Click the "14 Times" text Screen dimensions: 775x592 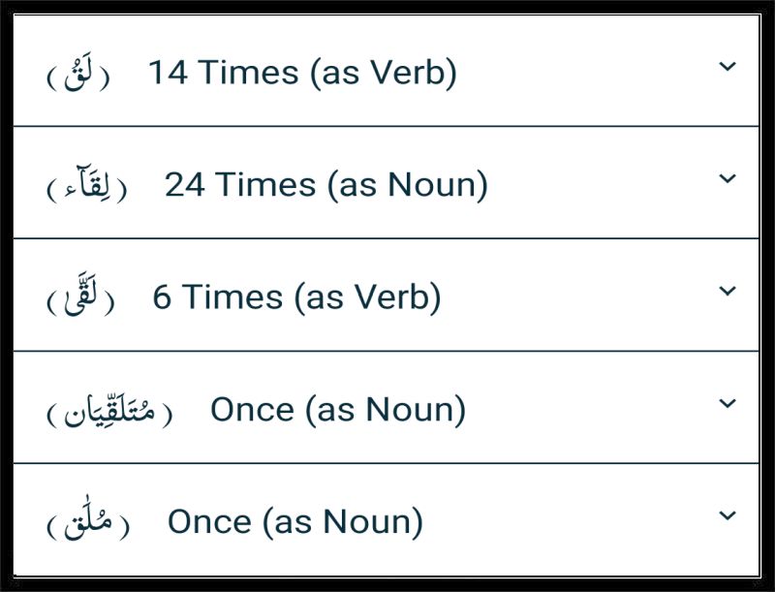224,72
